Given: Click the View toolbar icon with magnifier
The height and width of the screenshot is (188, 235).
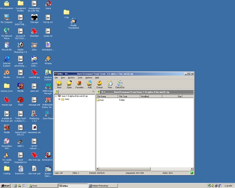Looking at the screenshot, I should (110, 84).
